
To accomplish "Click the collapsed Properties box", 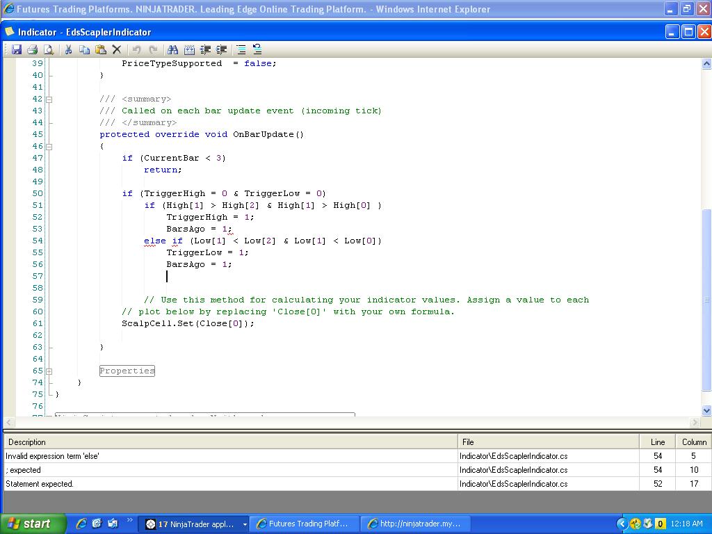I will (x=127, y=371).
